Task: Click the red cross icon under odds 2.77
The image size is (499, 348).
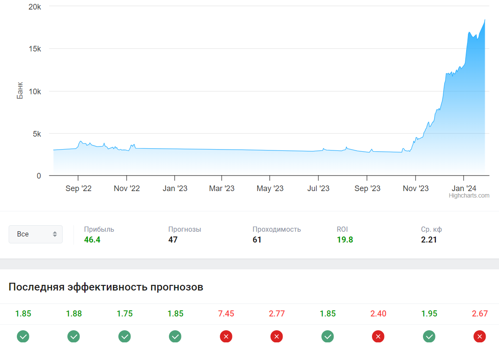Action: [x=277, y=336]
